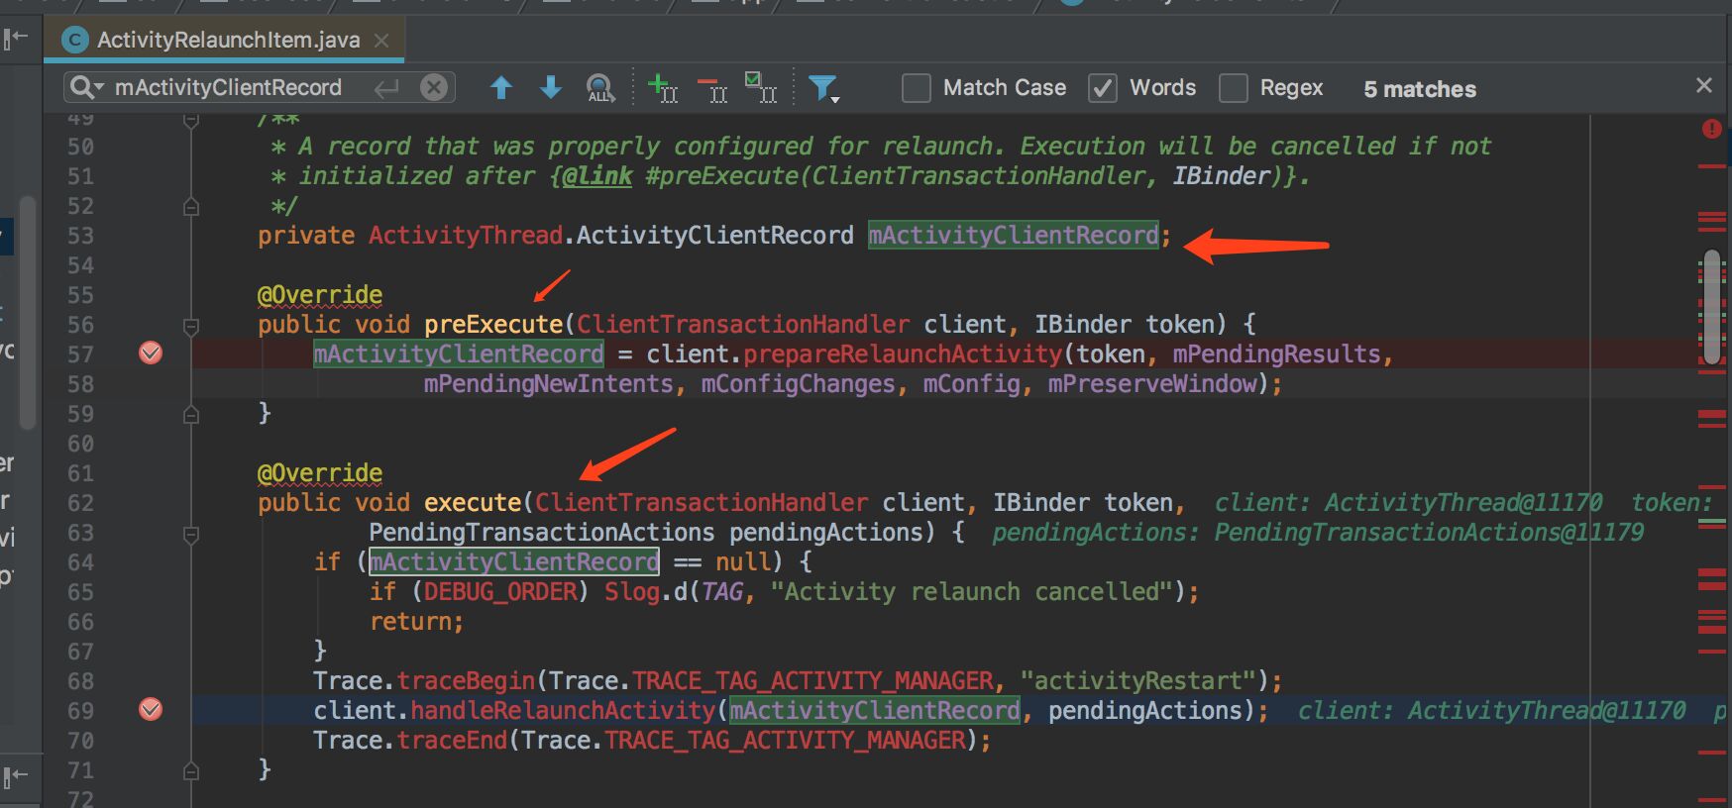Open search history dropdown magnifier
1732x808 pixels.
point(85,88)
